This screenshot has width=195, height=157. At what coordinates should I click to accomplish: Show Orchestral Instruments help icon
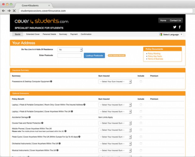60,143
